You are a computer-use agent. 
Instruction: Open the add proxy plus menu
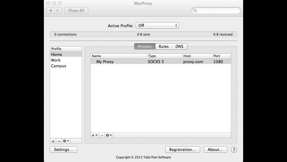tap(95, 136)
